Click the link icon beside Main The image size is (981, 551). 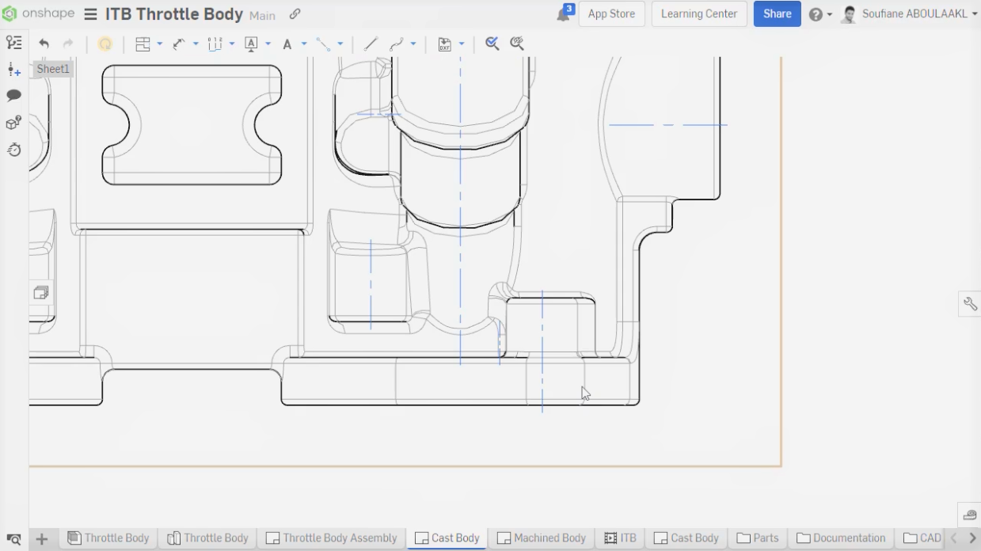pyautogui.click(x=295, y=14)
